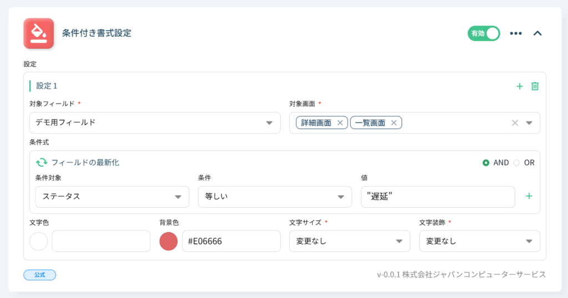
Task: Click the 条件付き書式設定 title text
Action: coord(97,33)
